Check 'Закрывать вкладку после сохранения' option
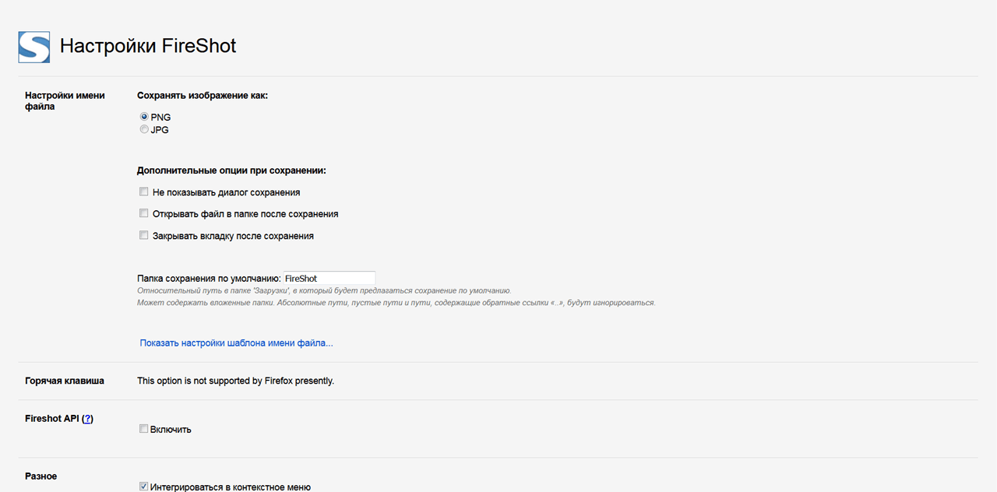The width and height of the screenshot is (997, 492). click(x=143, y=235)
